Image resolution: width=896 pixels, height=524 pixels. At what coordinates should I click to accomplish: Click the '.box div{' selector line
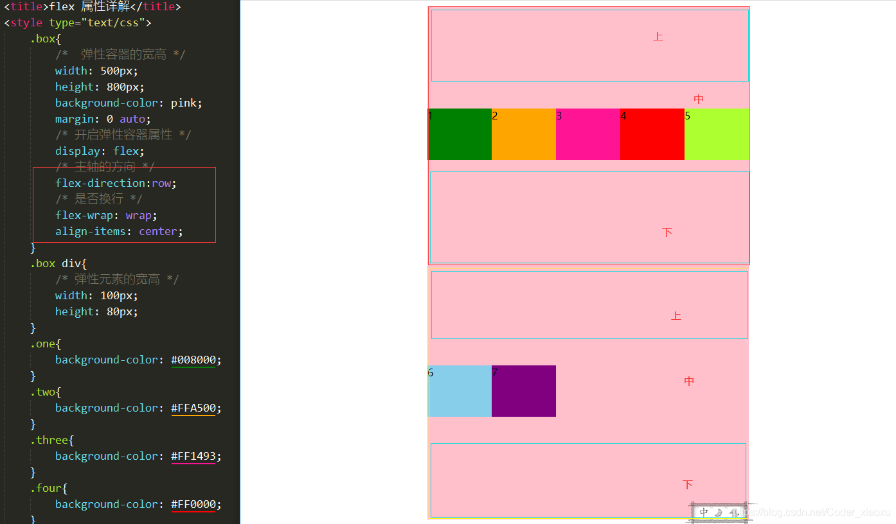[58, 263]
